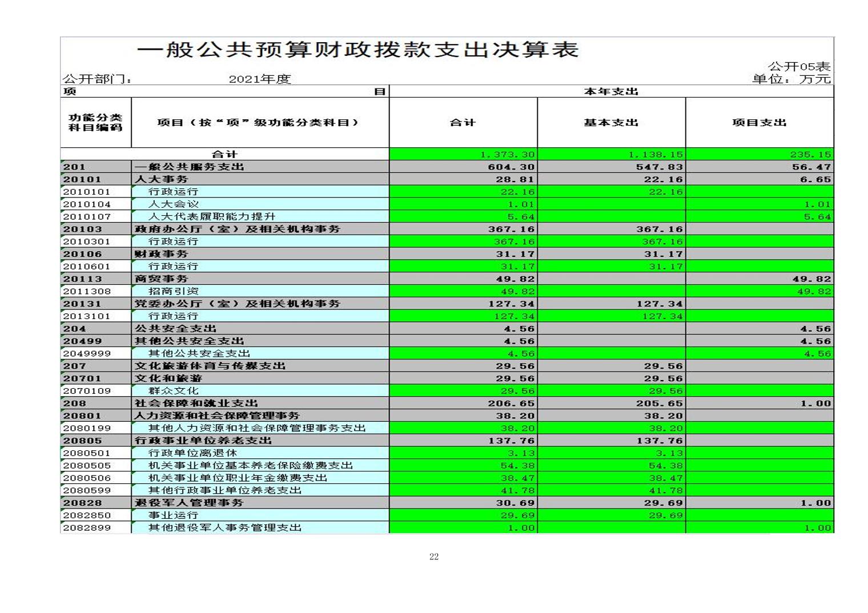The height and width of the screenshot is (613, 868).
Task: Select 其他公共安全支出 in row 2049999
Action: (199, 353)
